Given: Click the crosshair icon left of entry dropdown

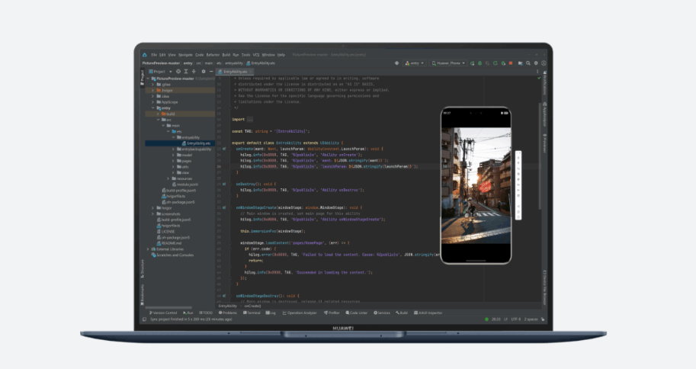Looking at the screenshot, I should (x=397, y=63).
